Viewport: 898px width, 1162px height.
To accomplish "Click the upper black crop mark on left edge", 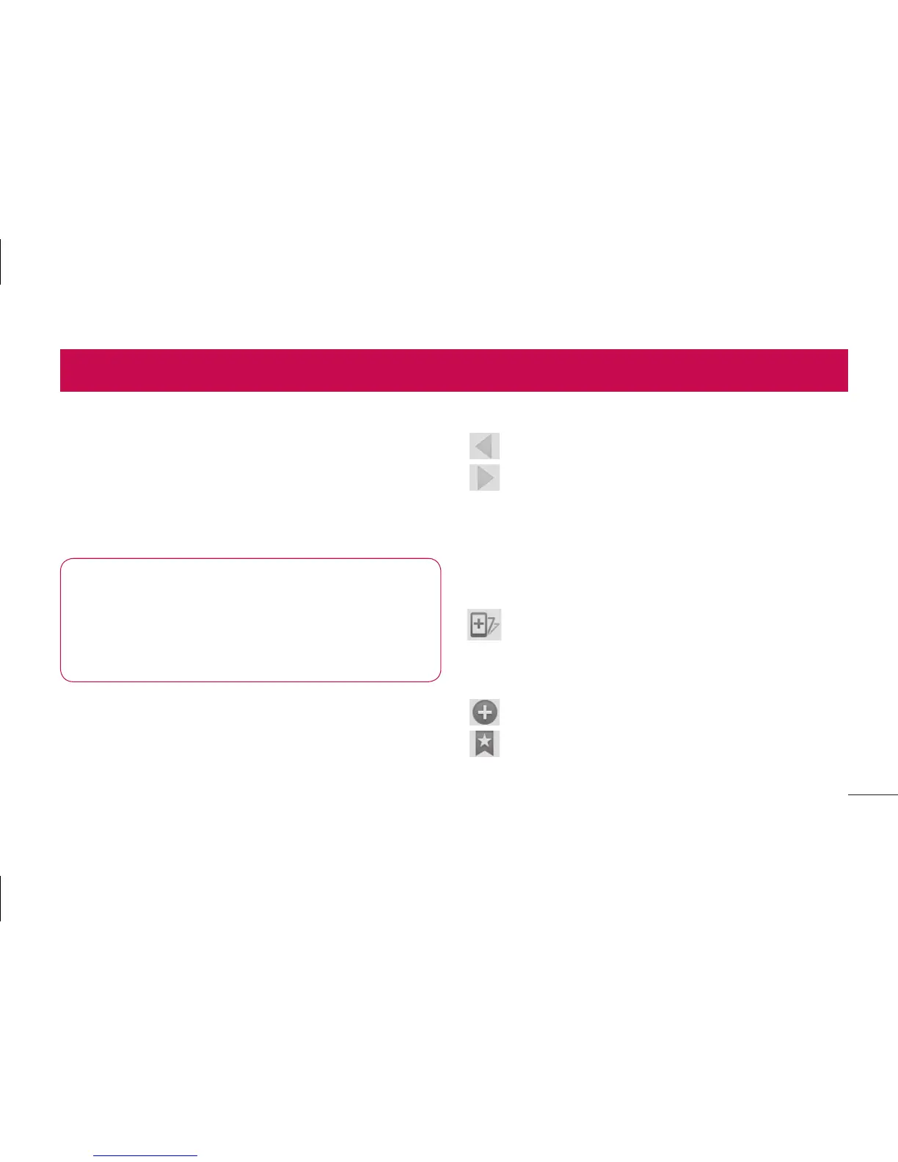I will (1, 260).
